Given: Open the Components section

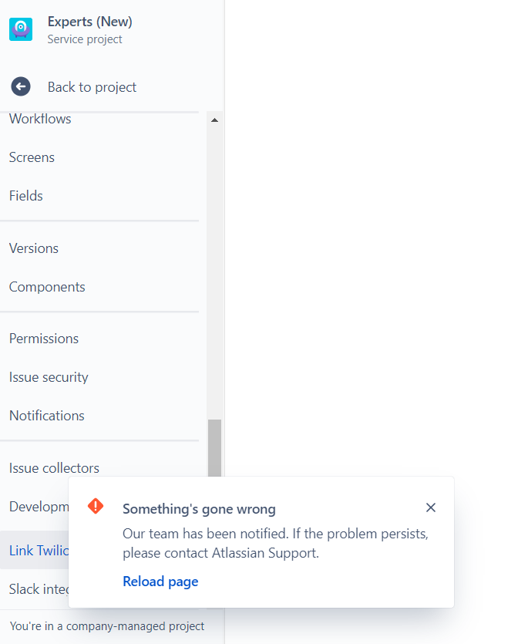Looking at the screenshot, I should coord(47,287).
